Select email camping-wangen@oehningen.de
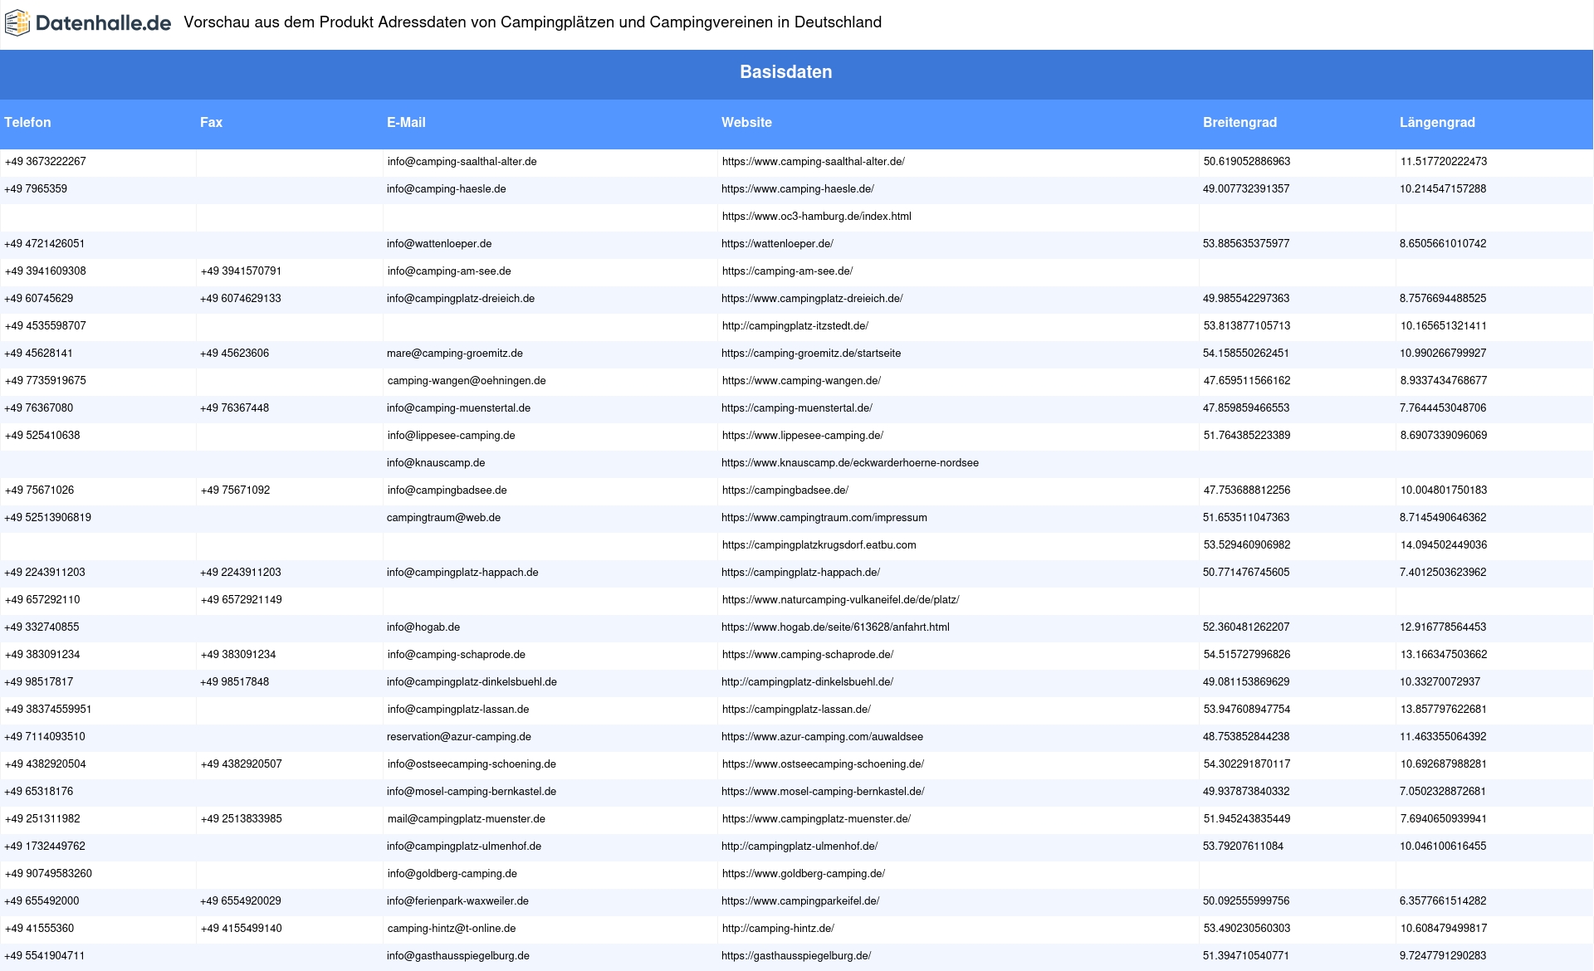Image resolution: width=1594 pixels, height=971 pixels. click(467, 381)
